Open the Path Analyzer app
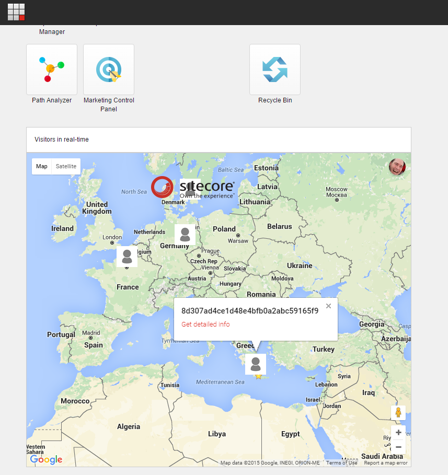The image size is (448, 475). click(x=52, y=69)
